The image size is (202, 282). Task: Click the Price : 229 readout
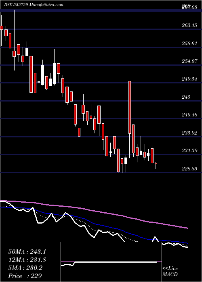[25, 276]
